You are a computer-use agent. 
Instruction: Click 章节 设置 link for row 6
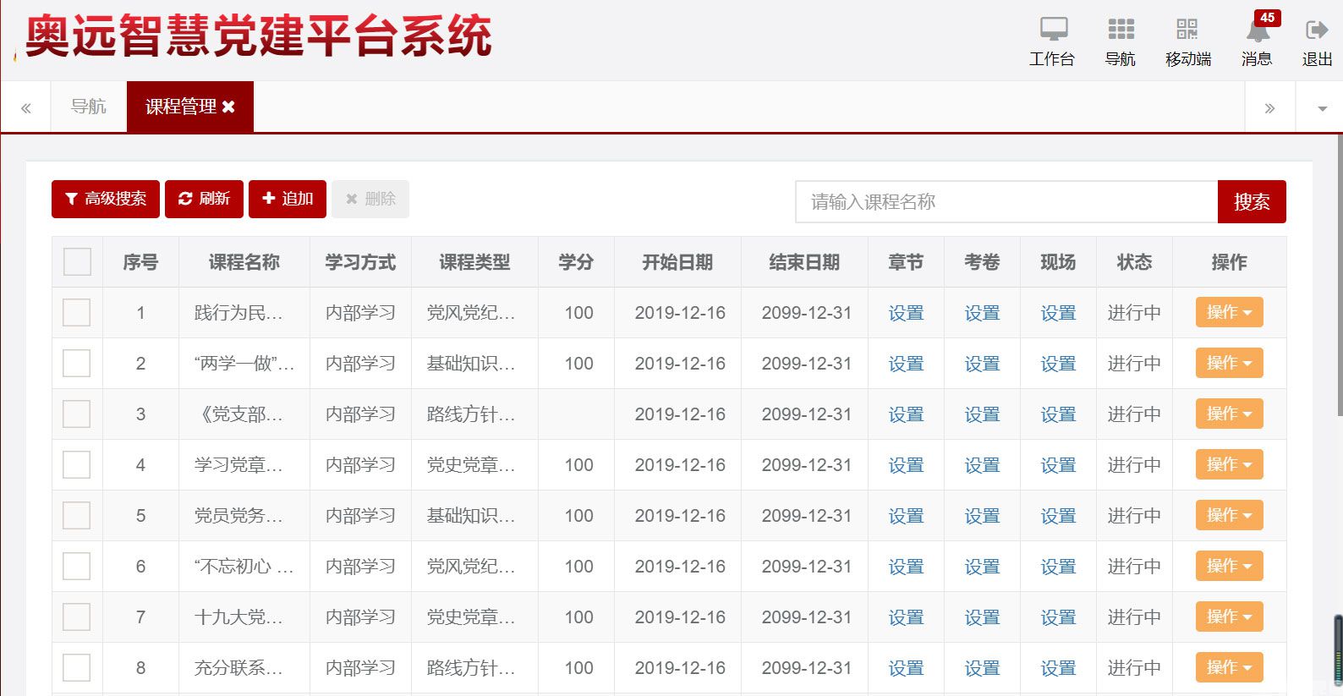pyautogui.click(x=906, y=567)
